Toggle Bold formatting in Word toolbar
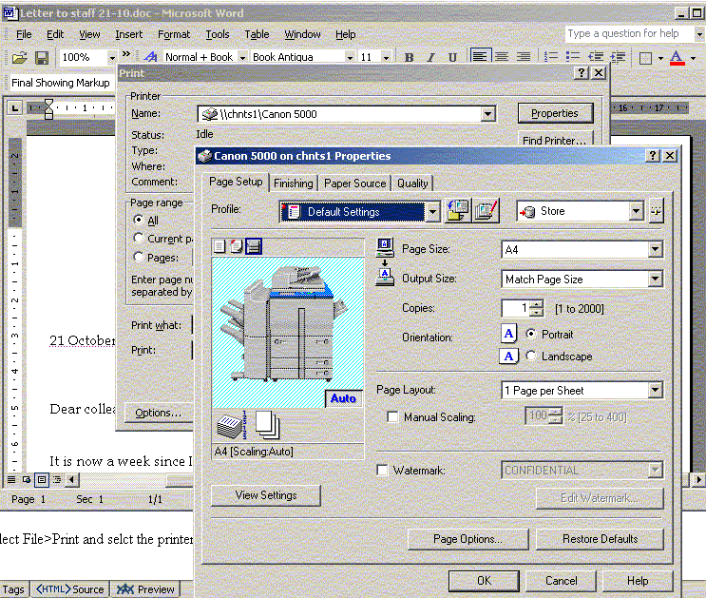This screenshot has height=598, width=706. [x=409, y=57]
